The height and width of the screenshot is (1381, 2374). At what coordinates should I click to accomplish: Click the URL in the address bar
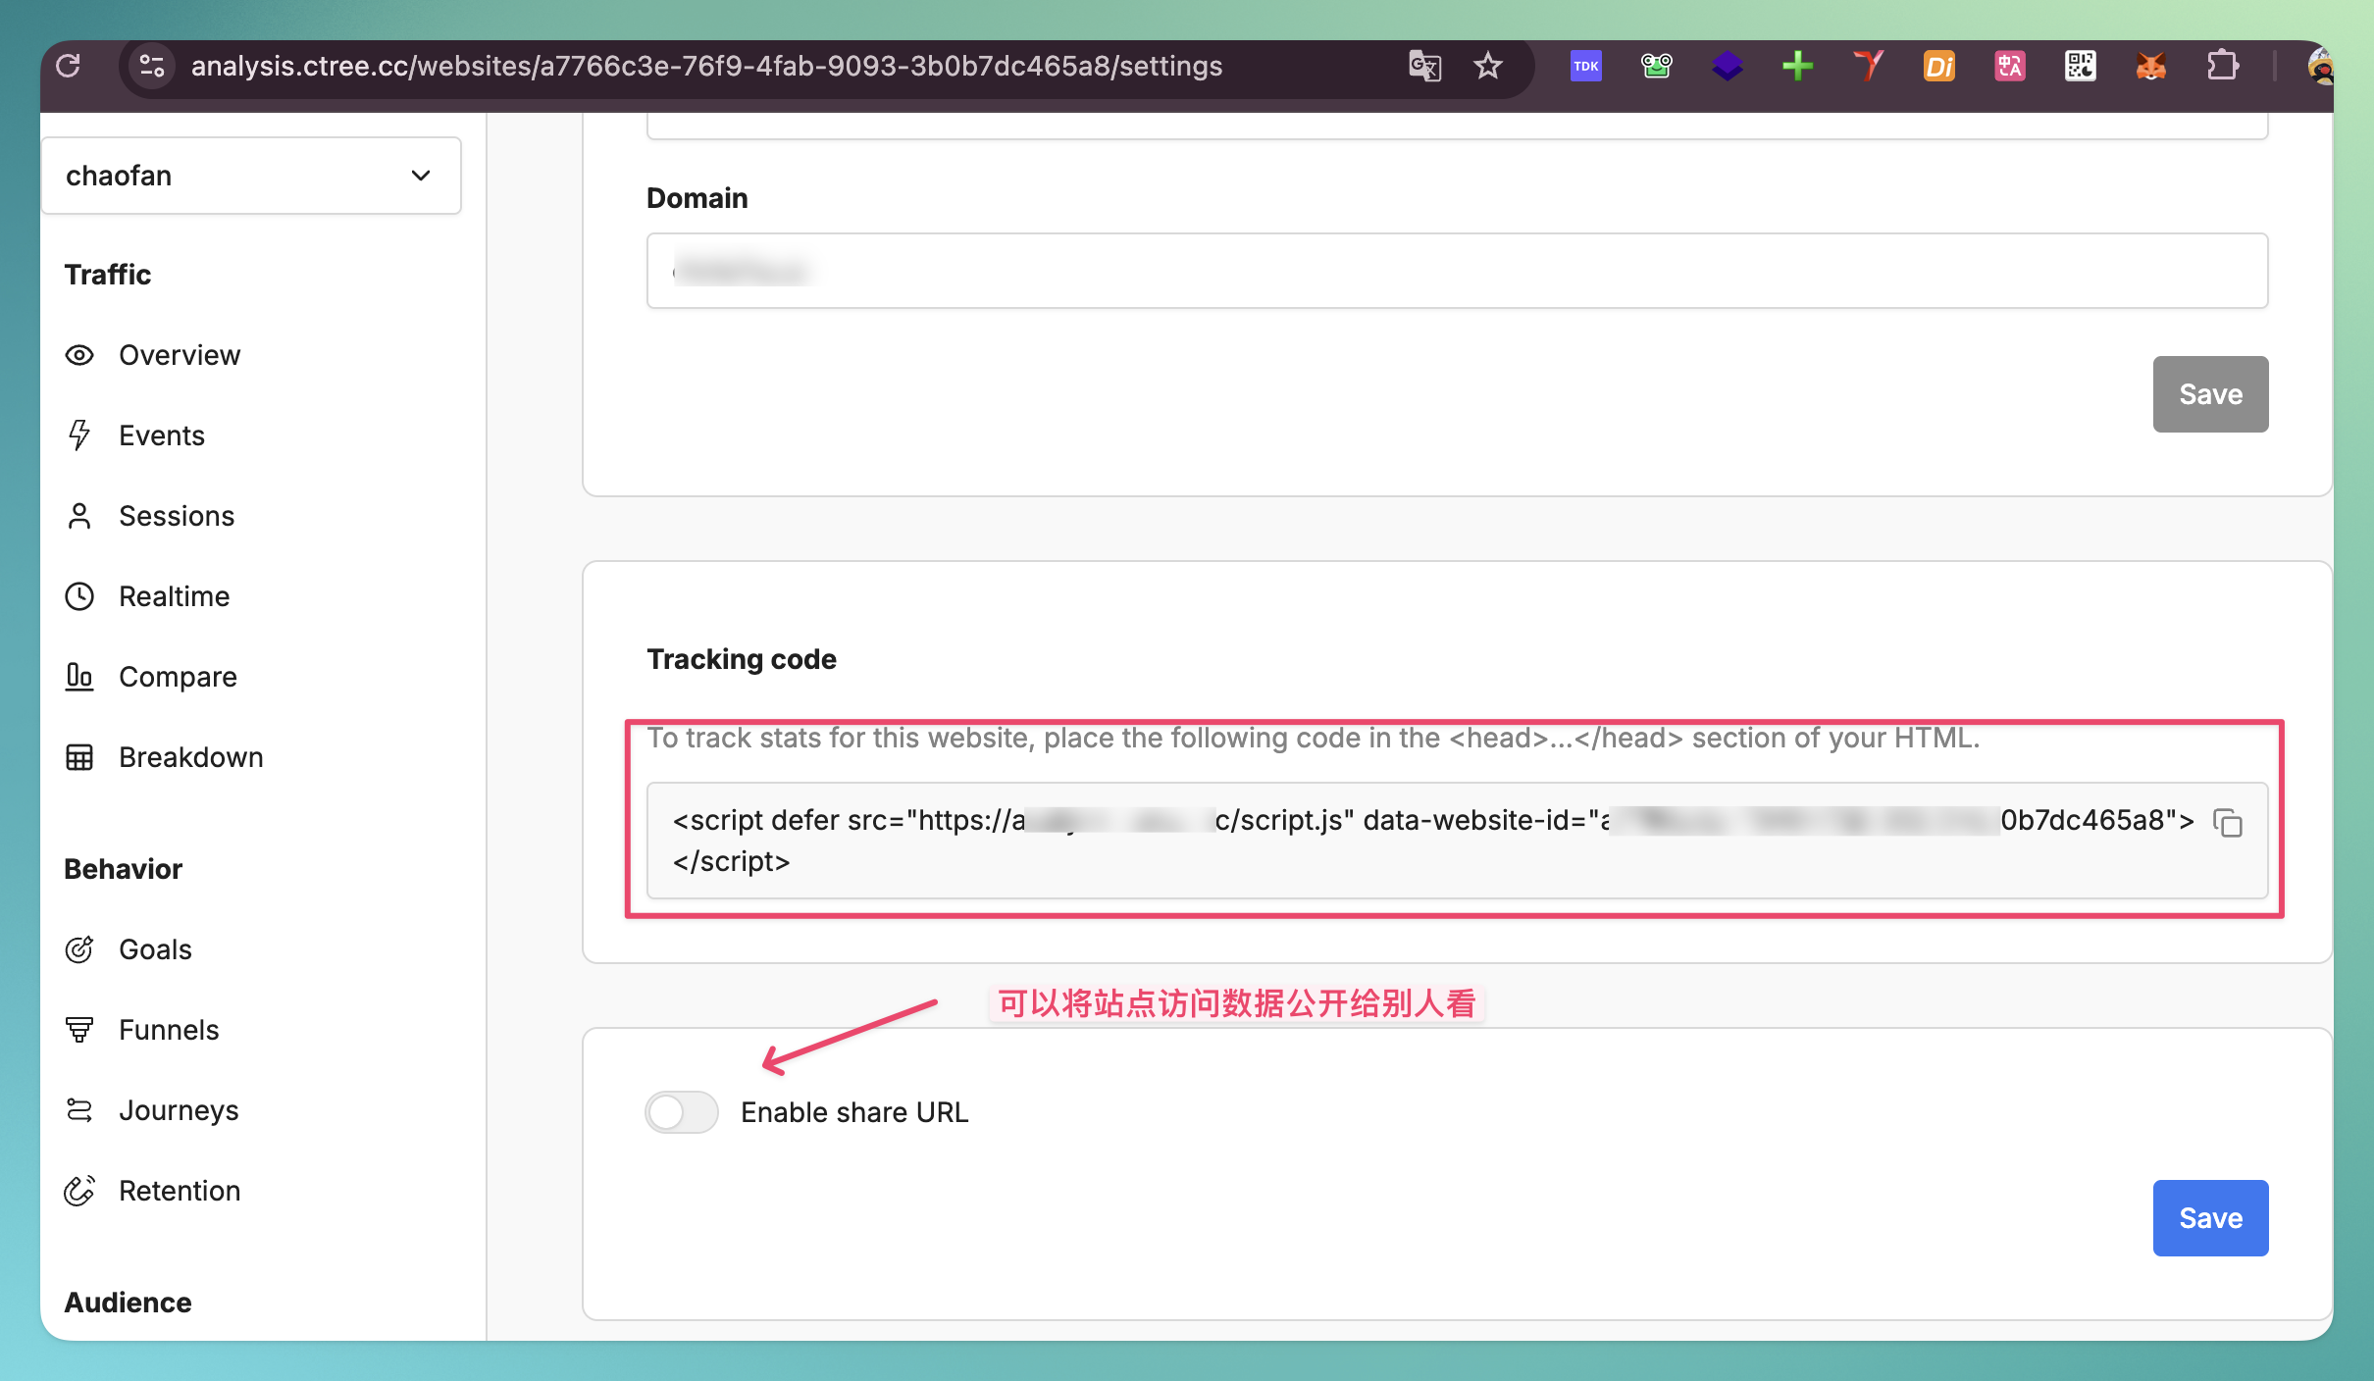pyautogui.click(x=706, y=66)
